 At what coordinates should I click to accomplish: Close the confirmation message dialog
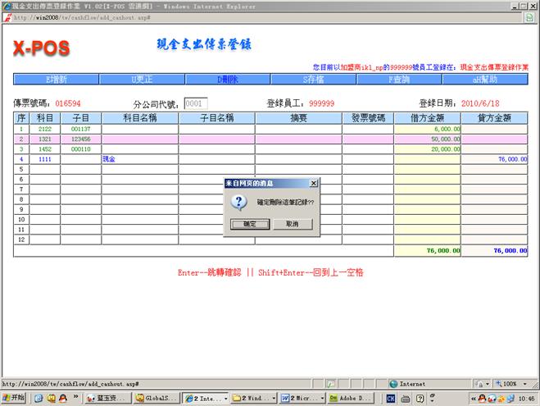click(313, 183)
